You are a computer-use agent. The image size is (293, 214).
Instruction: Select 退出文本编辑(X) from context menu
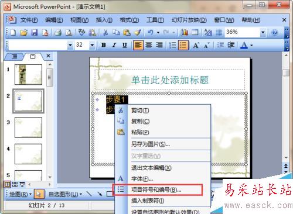(x=162, y=168)
